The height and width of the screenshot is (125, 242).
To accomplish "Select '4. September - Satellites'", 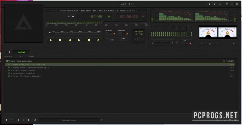I will pos(120,73).
